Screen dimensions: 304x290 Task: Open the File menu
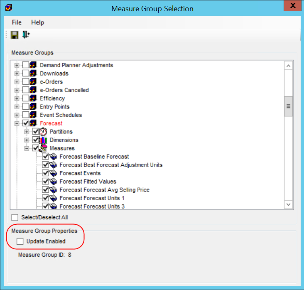pyautogui.click(x=17, y=22)
